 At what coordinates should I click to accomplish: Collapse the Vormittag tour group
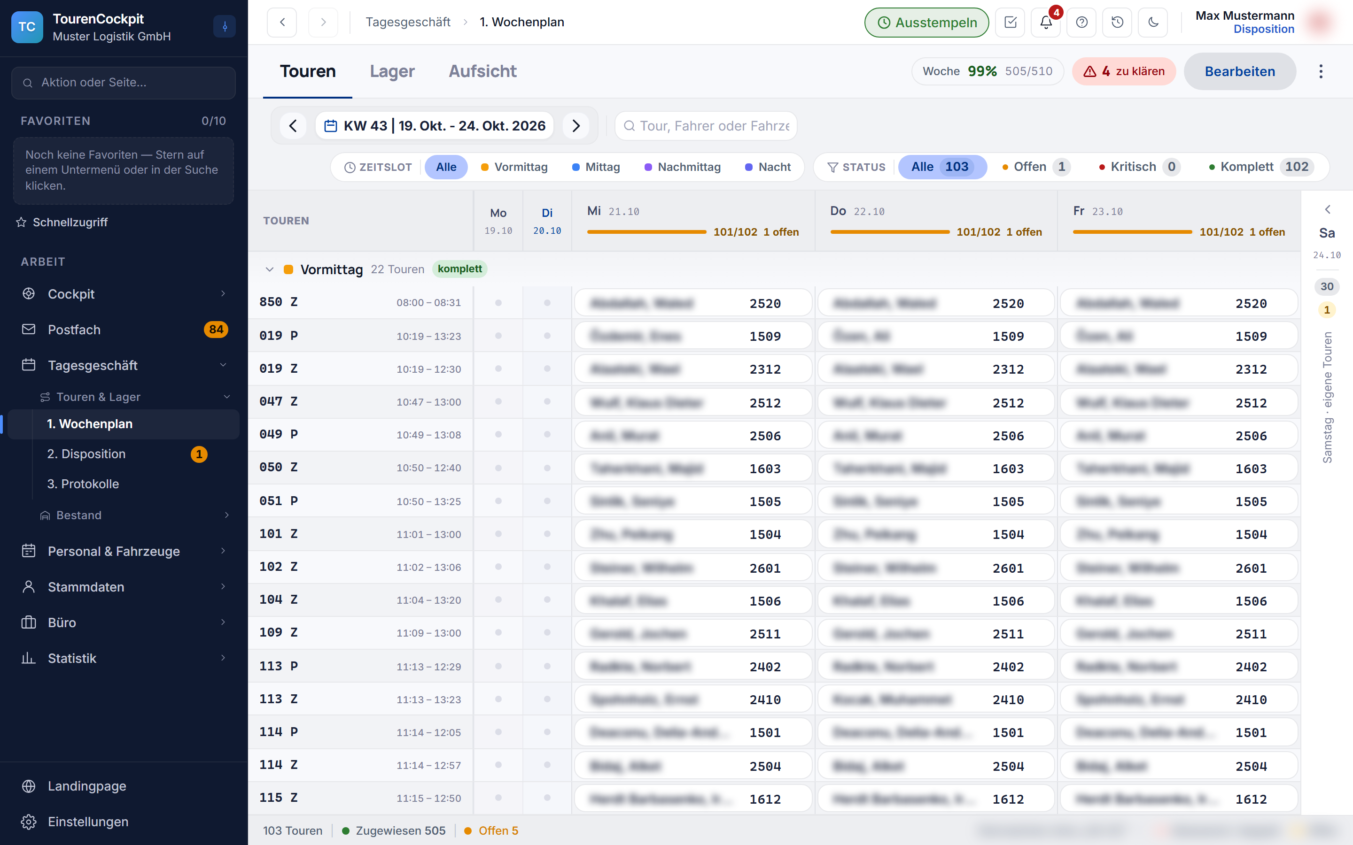click(270, 269)
